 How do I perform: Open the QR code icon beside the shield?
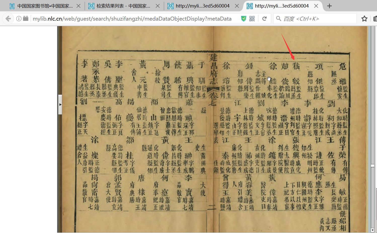tap(252, 18)
